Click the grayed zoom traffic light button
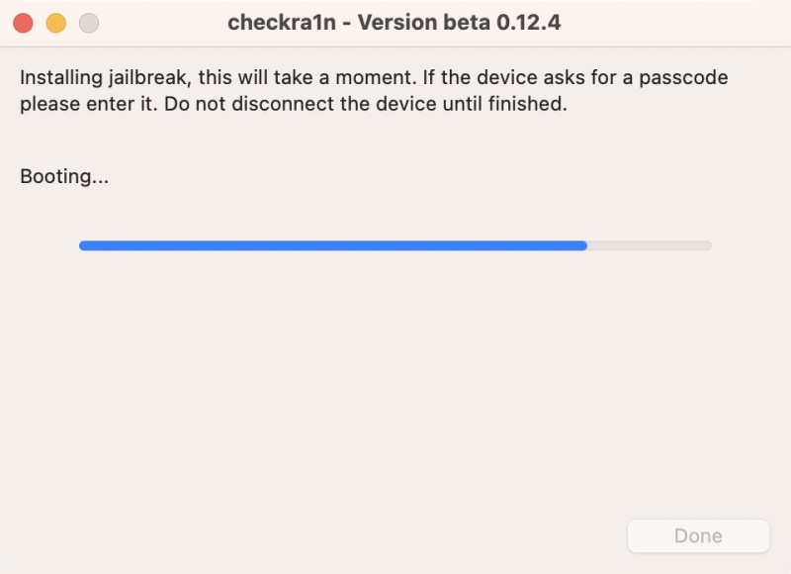 pyautogui.click(x=88, y=21)
